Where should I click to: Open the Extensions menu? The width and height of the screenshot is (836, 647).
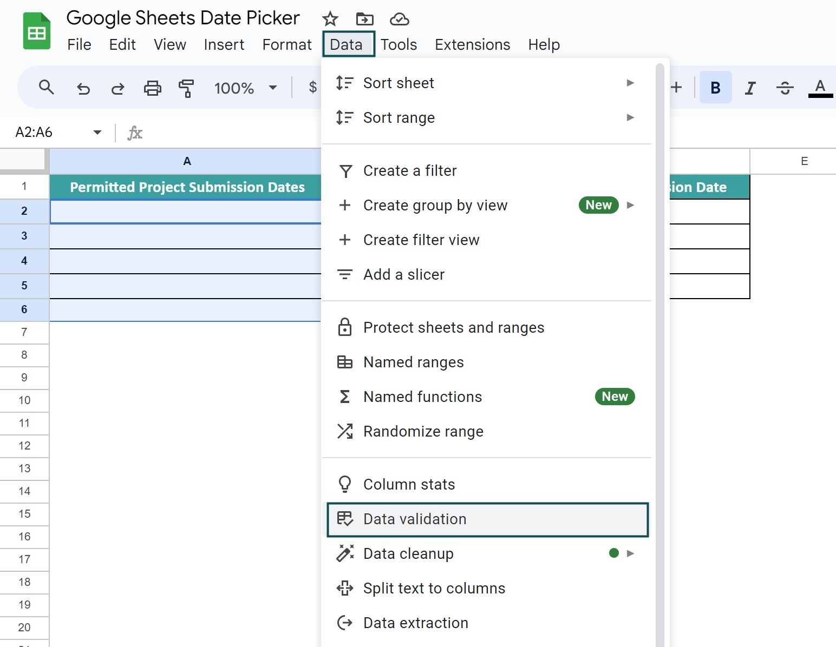pos(473,44)
